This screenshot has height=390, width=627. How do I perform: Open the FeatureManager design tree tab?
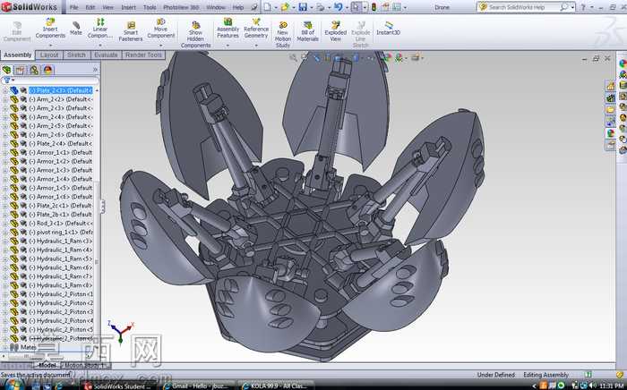pyautogui.click(x=7, y=70)
